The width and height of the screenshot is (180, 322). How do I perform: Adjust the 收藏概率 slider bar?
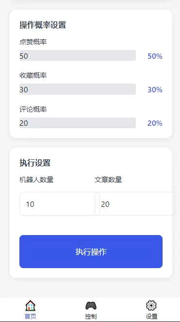pyautogui.click(x=78, y=89)
